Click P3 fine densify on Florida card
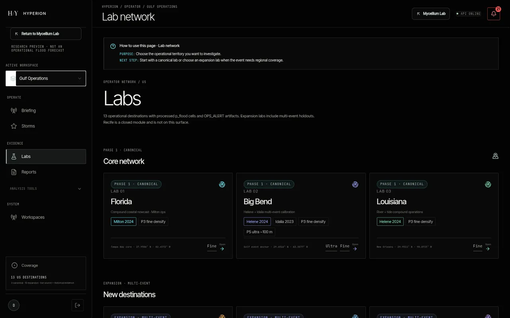The width and height of the screenshot is (510, 318). 153,222
